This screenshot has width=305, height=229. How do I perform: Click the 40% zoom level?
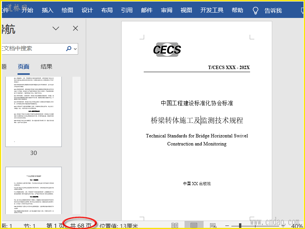point(297,226)
